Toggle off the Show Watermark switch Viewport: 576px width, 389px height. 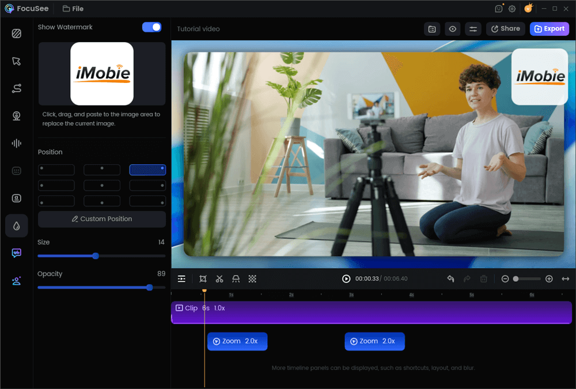coord(151,27)
